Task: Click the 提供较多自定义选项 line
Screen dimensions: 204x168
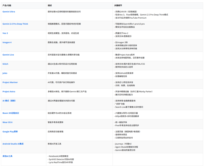Action: pyautogui.click(x=124, y=67)
